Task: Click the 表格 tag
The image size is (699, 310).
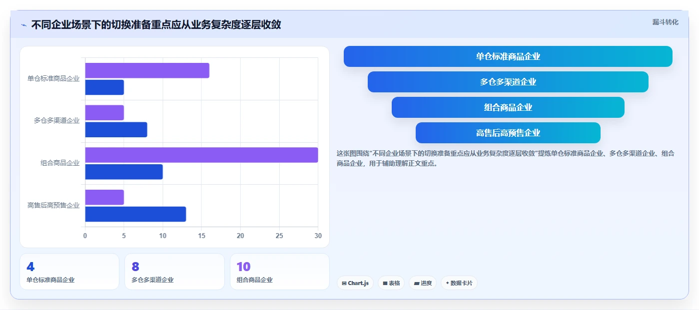Action: (391, 283)
